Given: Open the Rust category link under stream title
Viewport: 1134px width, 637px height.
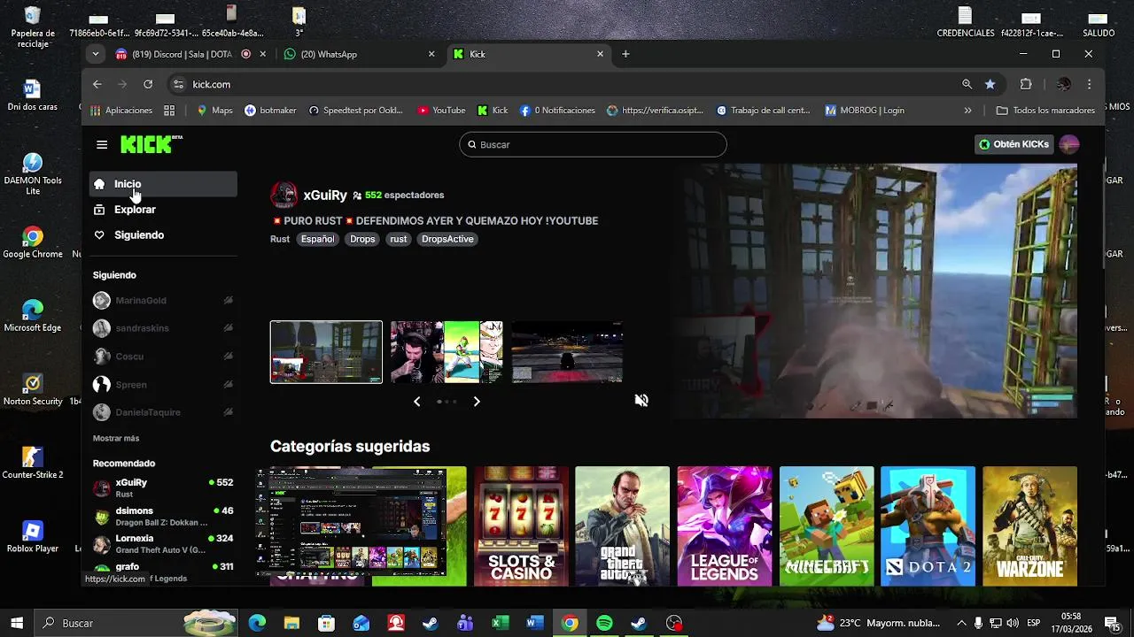Looking at the screenshot, I should pos(280,239).
